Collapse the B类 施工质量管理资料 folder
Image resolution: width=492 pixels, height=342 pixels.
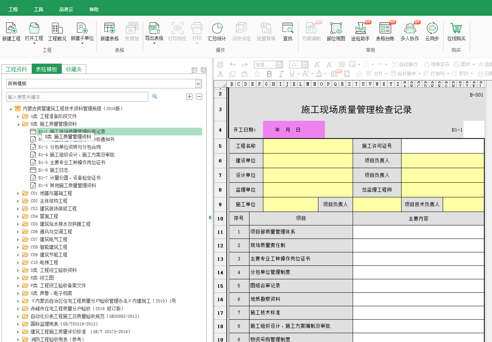(x=18, y=124)
